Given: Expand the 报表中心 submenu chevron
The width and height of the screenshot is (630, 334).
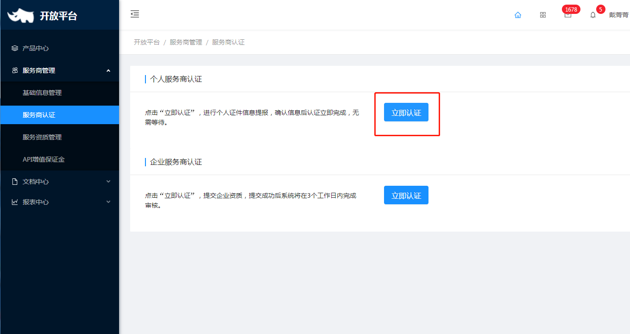Looking at the screenshot, I should pos(108,202).
